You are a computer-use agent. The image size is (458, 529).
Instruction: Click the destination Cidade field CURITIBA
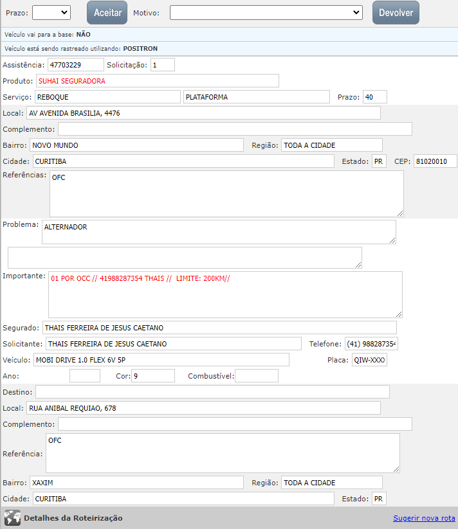coord(183,499)
